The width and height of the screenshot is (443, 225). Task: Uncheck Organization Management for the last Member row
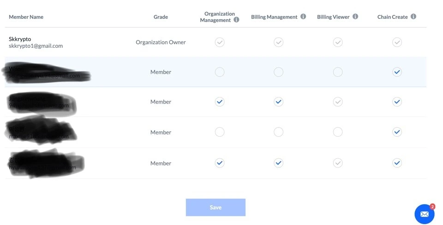point(220,163)
